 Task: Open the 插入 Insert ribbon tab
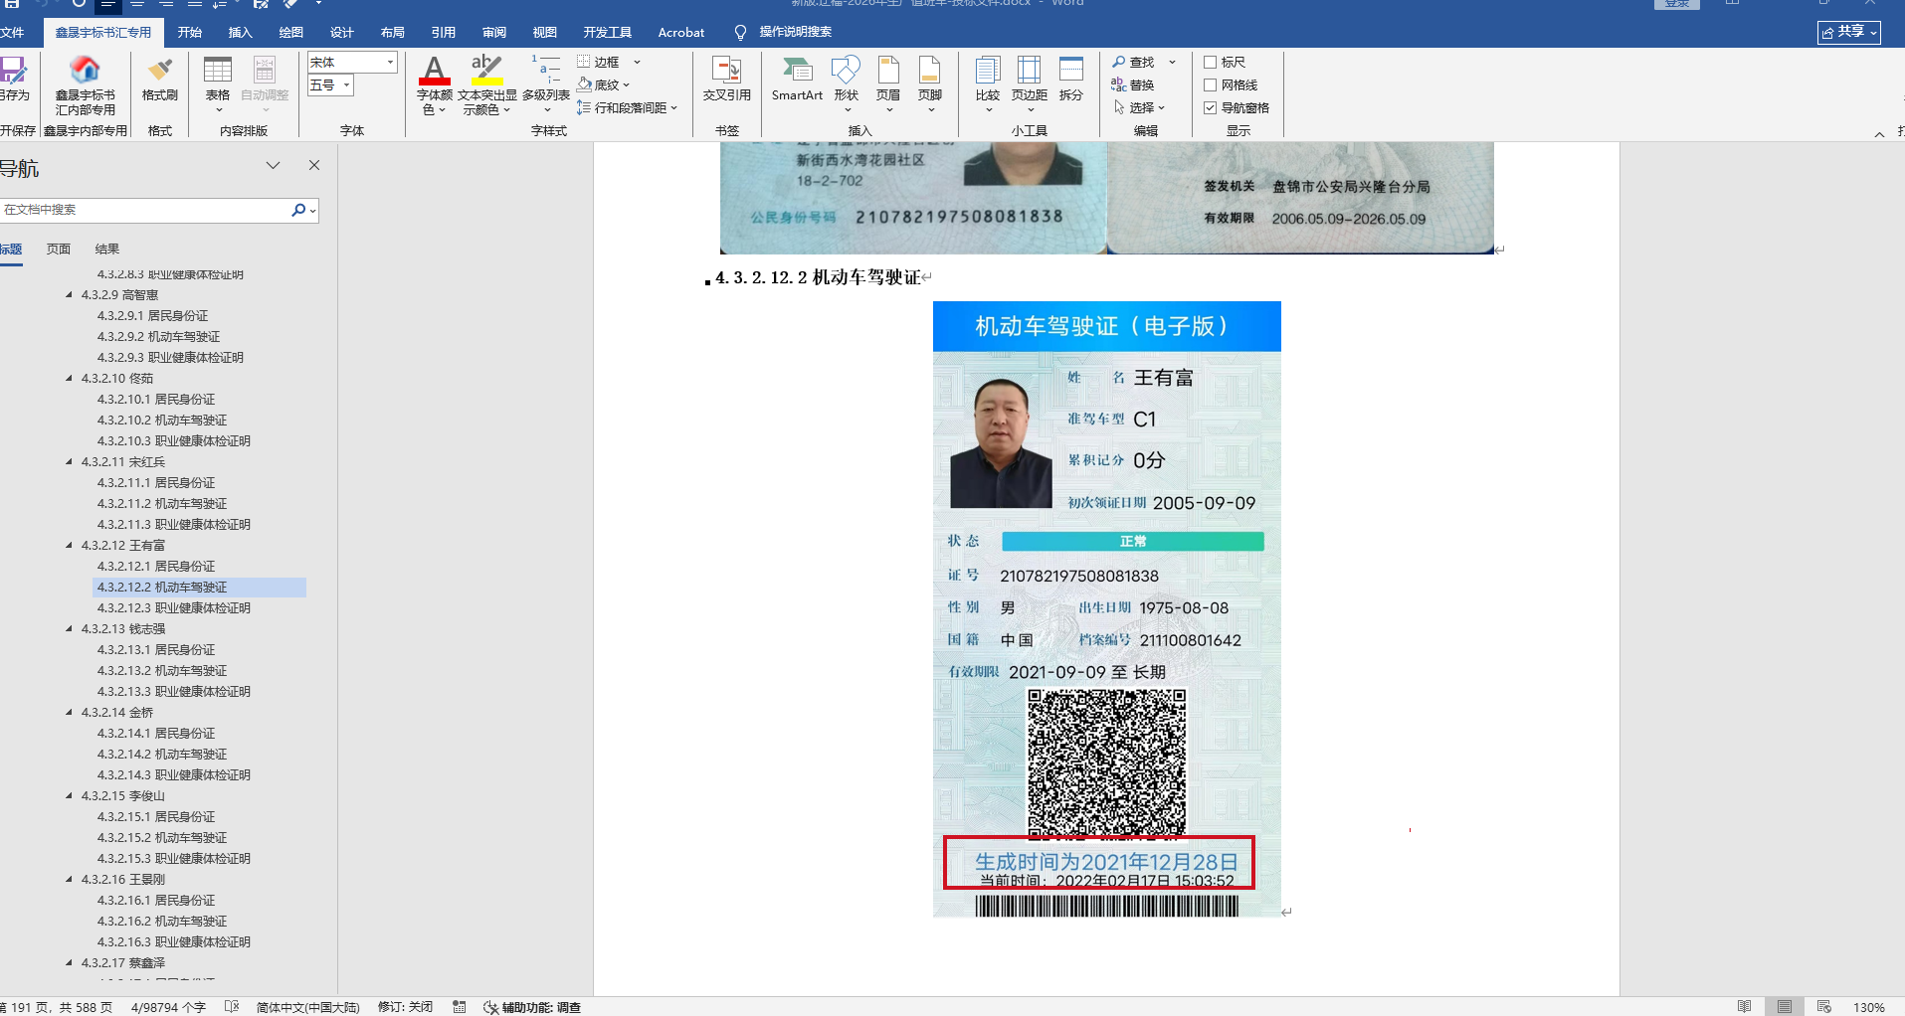point(240,32)
